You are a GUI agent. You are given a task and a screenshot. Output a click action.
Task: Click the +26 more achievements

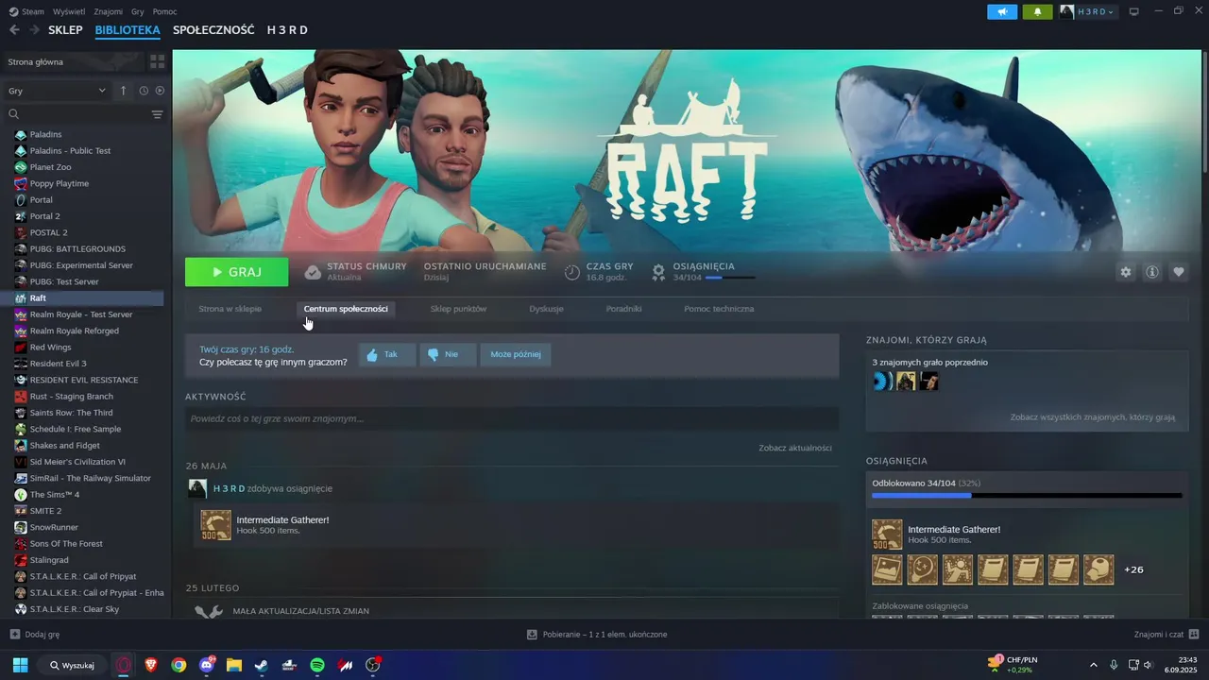click(1133, 569)
